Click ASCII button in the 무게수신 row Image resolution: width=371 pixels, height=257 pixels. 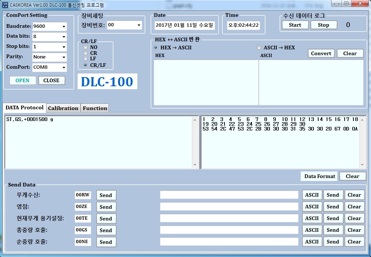pyautogui.click(x=312, y=195)
